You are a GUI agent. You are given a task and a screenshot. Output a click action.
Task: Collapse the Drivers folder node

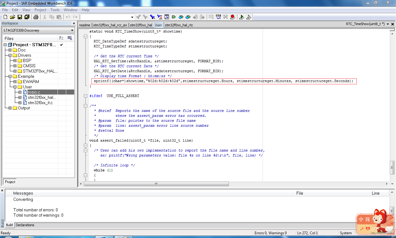point(10,55)
